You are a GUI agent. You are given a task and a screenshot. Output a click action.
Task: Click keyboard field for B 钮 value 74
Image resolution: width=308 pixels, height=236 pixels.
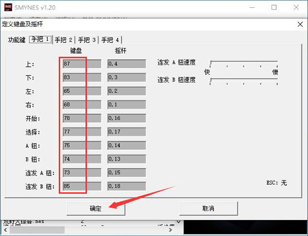tap(82, 159)
